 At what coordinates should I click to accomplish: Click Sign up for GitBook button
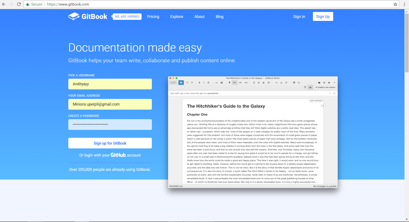pyautogui.click(x=110, y=143)
